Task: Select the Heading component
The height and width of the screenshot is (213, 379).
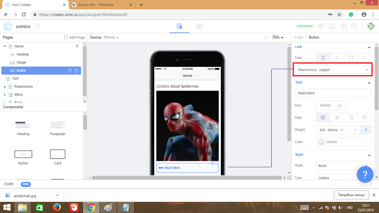Action: tap(23, 128)
